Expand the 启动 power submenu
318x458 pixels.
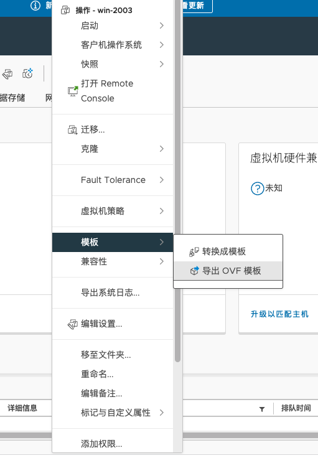tap(113, 26)
